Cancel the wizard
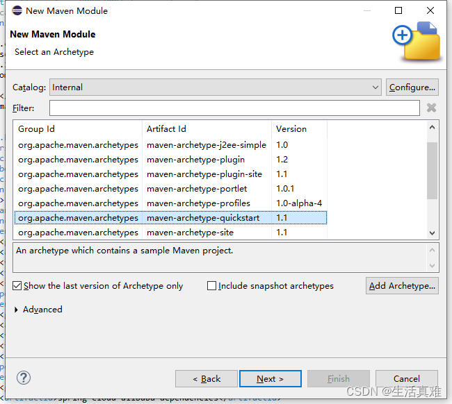This screenshot has width=452, height=404. point(407,379)
